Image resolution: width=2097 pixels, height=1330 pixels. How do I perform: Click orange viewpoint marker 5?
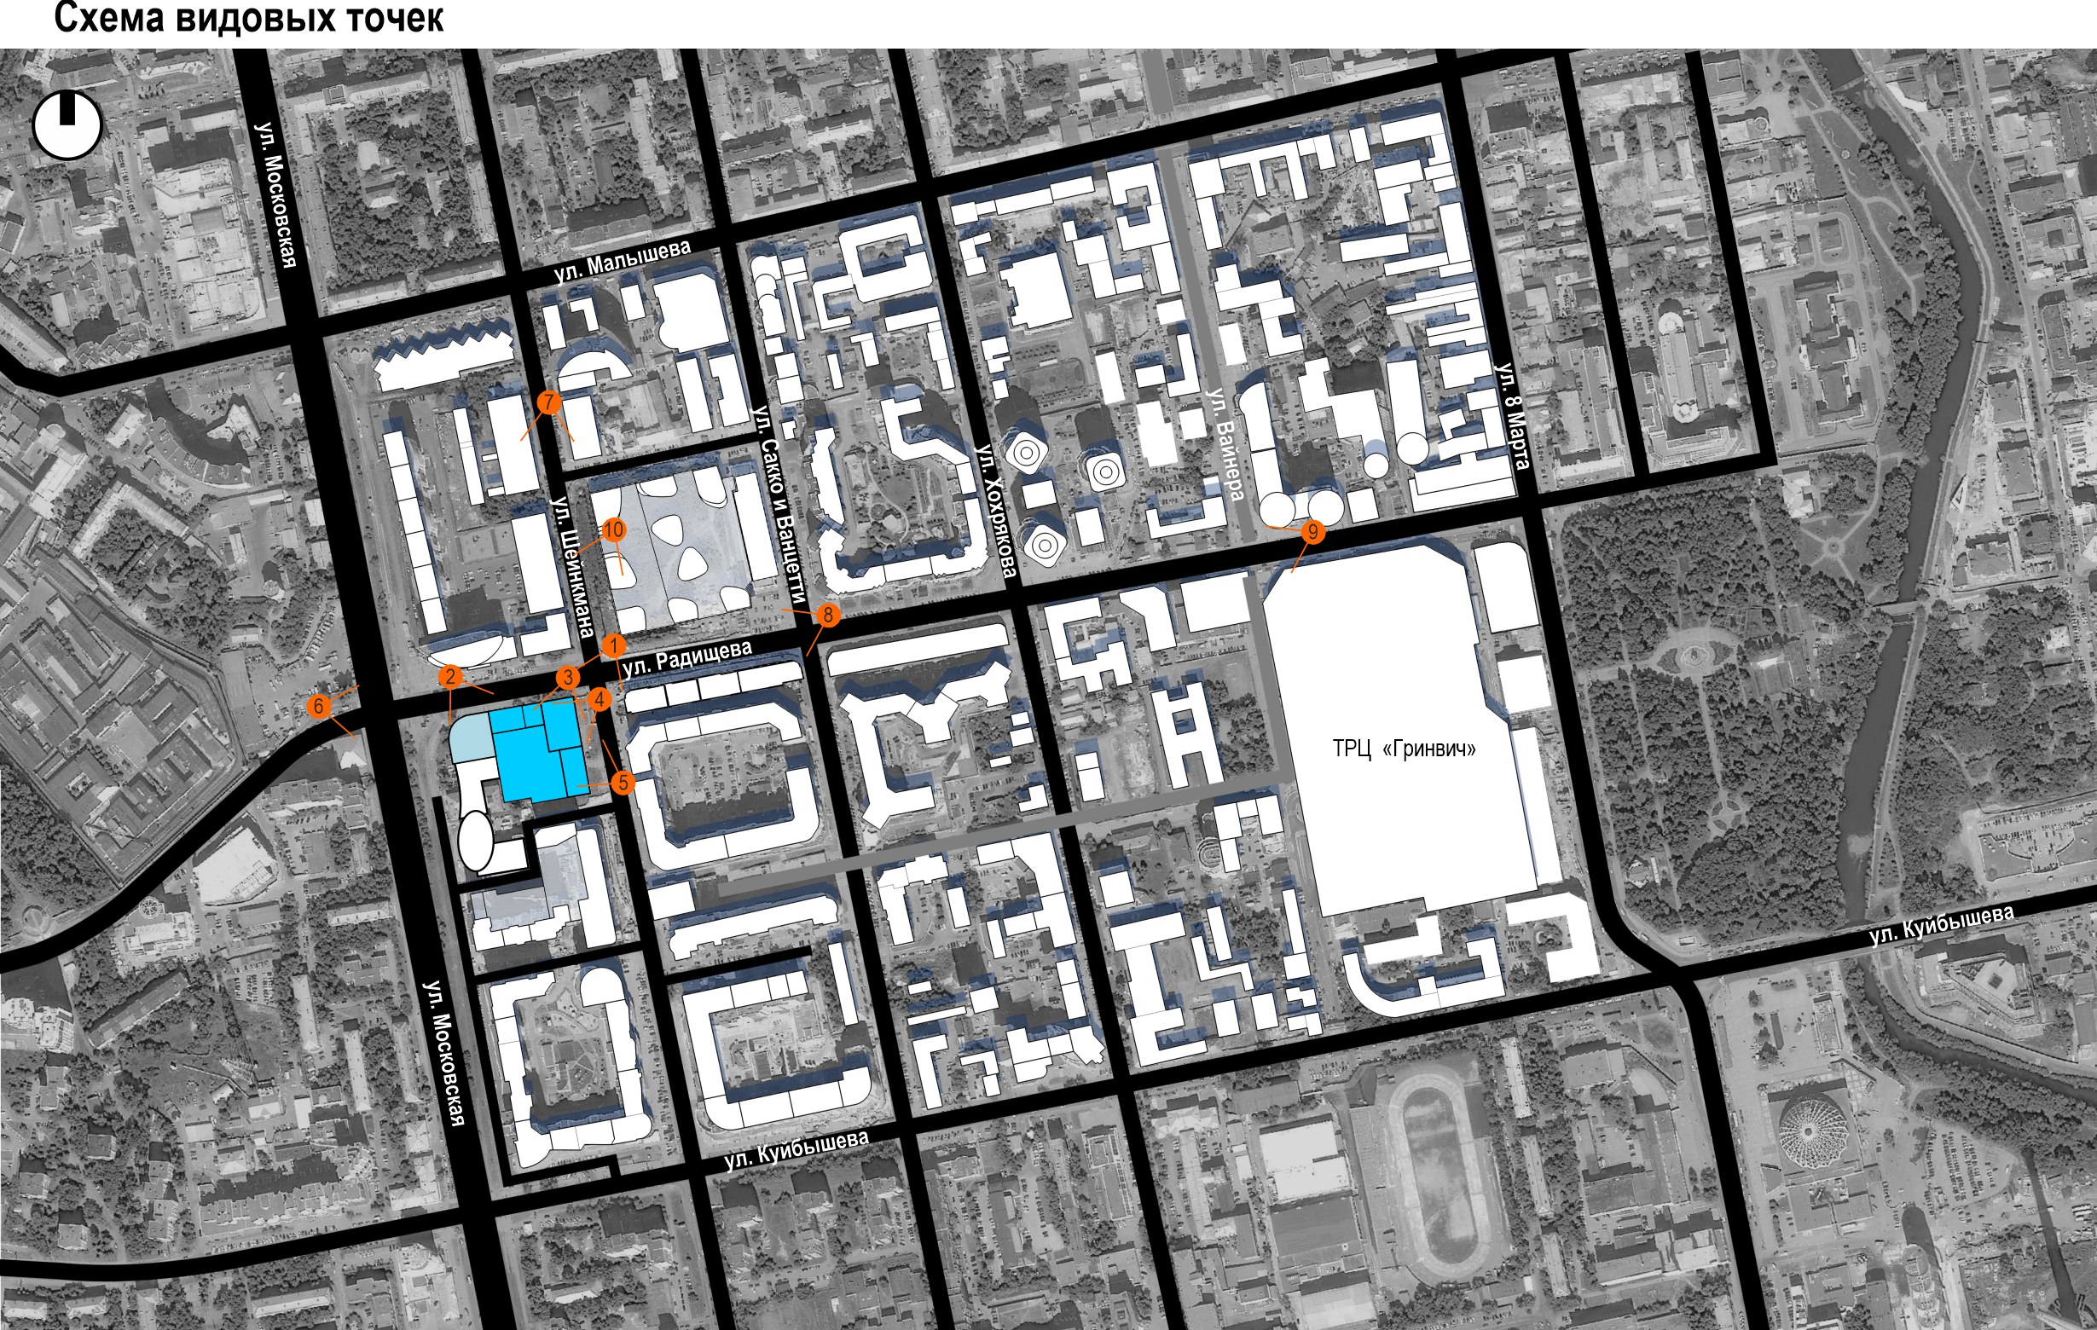point(623,783)
